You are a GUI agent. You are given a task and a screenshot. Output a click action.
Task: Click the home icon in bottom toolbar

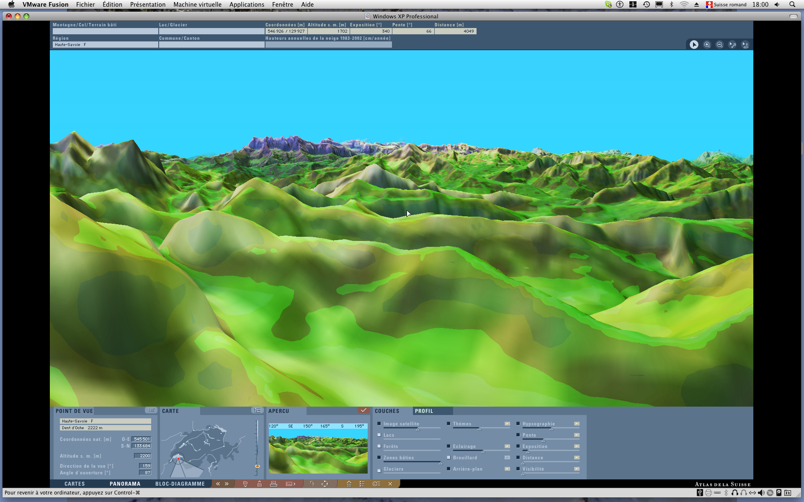point(349,484)
